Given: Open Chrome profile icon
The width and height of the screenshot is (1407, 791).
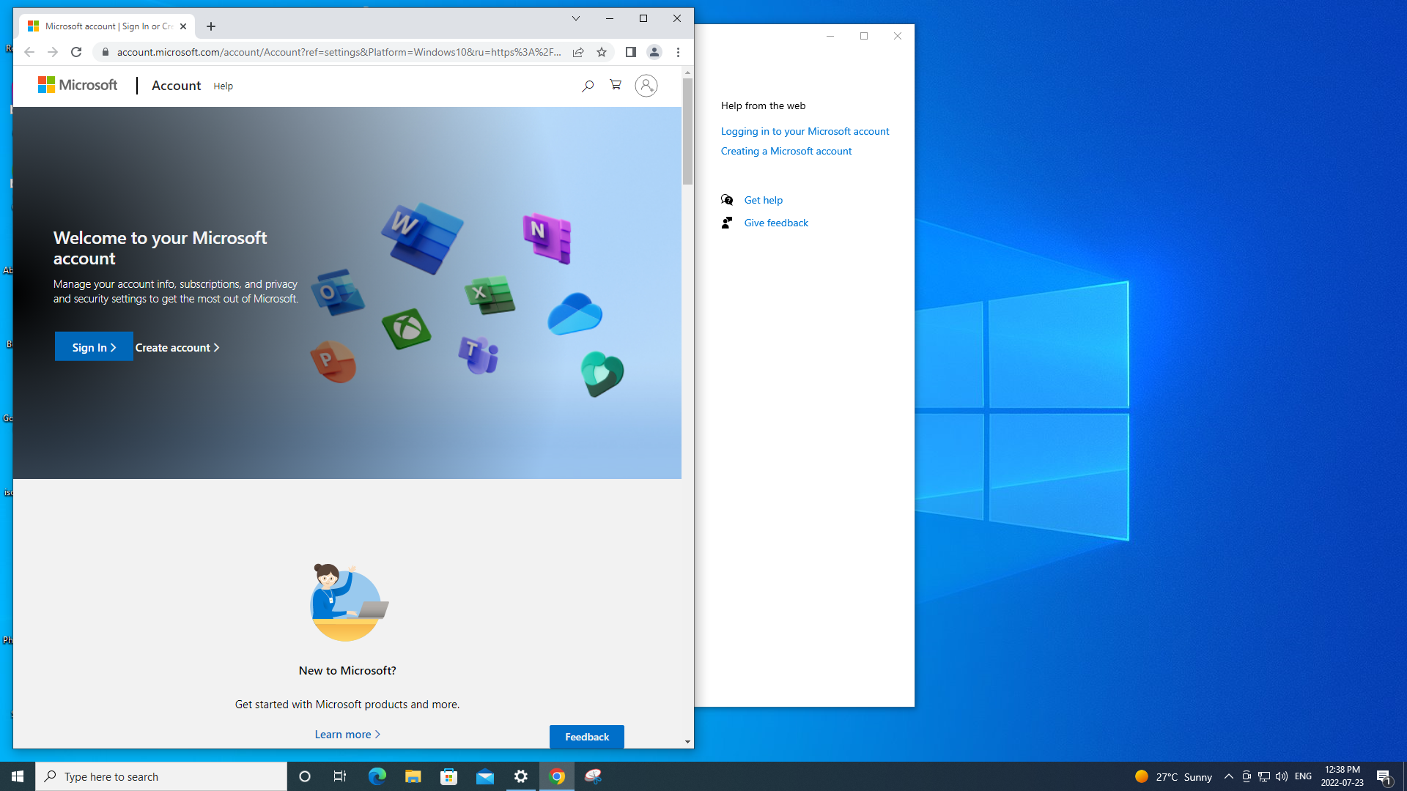Looking at the screenshot, I should [x=654, y=52].
